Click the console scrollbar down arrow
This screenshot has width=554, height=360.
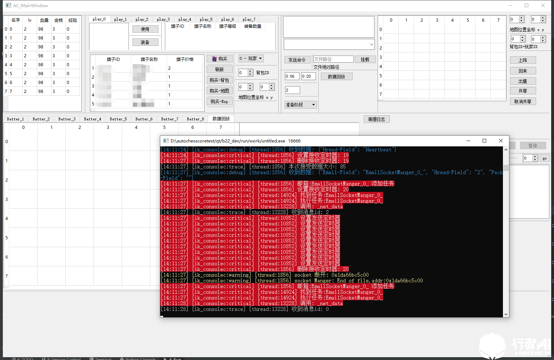(506, 314)
